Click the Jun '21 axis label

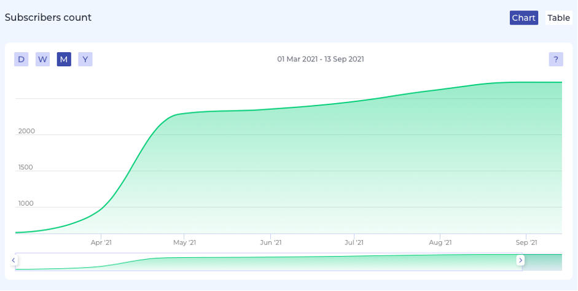coord(270,243)
